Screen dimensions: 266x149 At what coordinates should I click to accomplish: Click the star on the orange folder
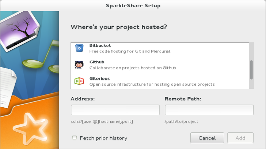click(31, 129)
